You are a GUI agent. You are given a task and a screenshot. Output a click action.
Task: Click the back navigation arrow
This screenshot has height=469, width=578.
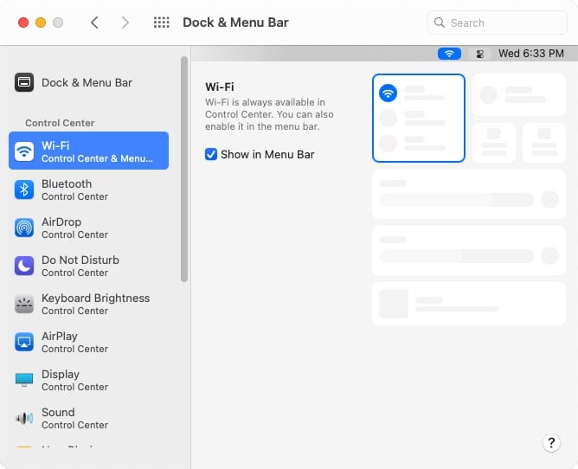coord(94,22)
